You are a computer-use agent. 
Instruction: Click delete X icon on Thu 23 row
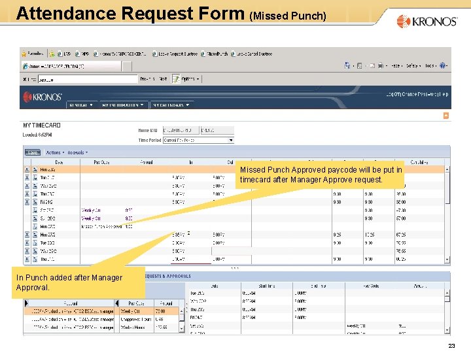point(27,194)
